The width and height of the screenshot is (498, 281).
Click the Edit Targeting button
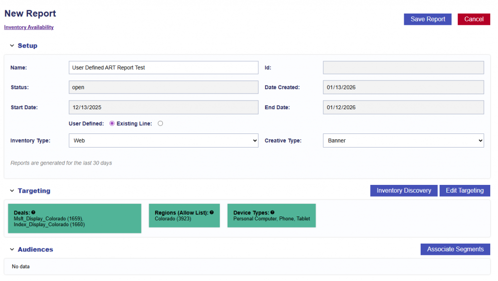pos(464,191)
